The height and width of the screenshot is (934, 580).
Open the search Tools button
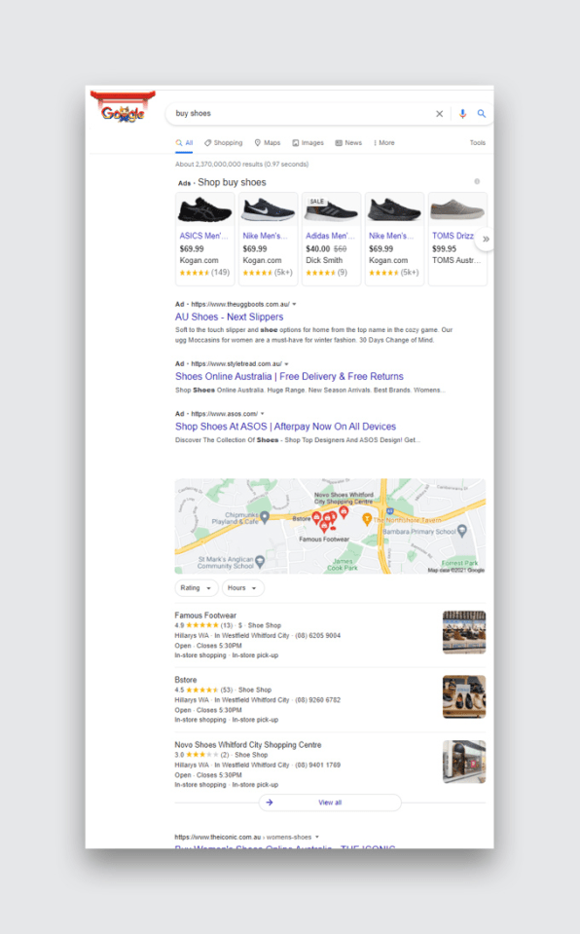tap(478, 143)
